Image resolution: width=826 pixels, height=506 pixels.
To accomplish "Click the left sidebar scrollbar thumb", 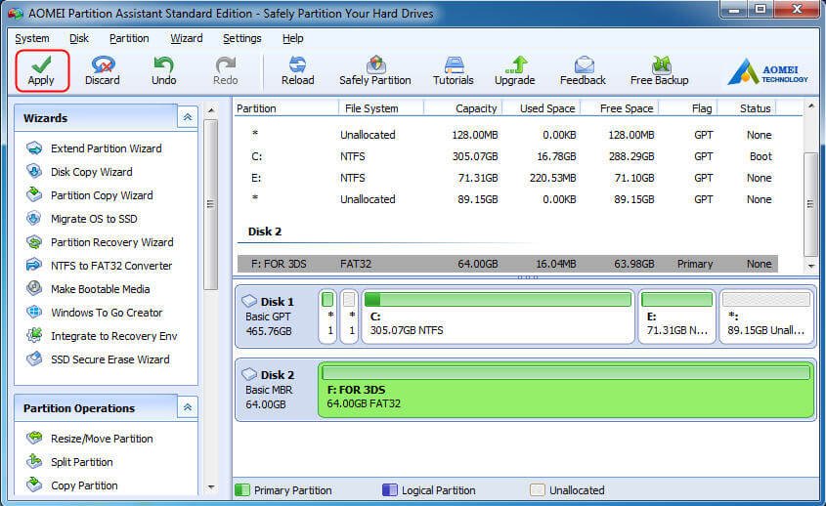I will [211, 204].
